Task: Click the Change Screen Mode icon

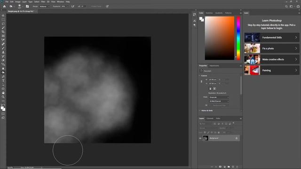Action: pyautogui.click(x=3, y=118)
